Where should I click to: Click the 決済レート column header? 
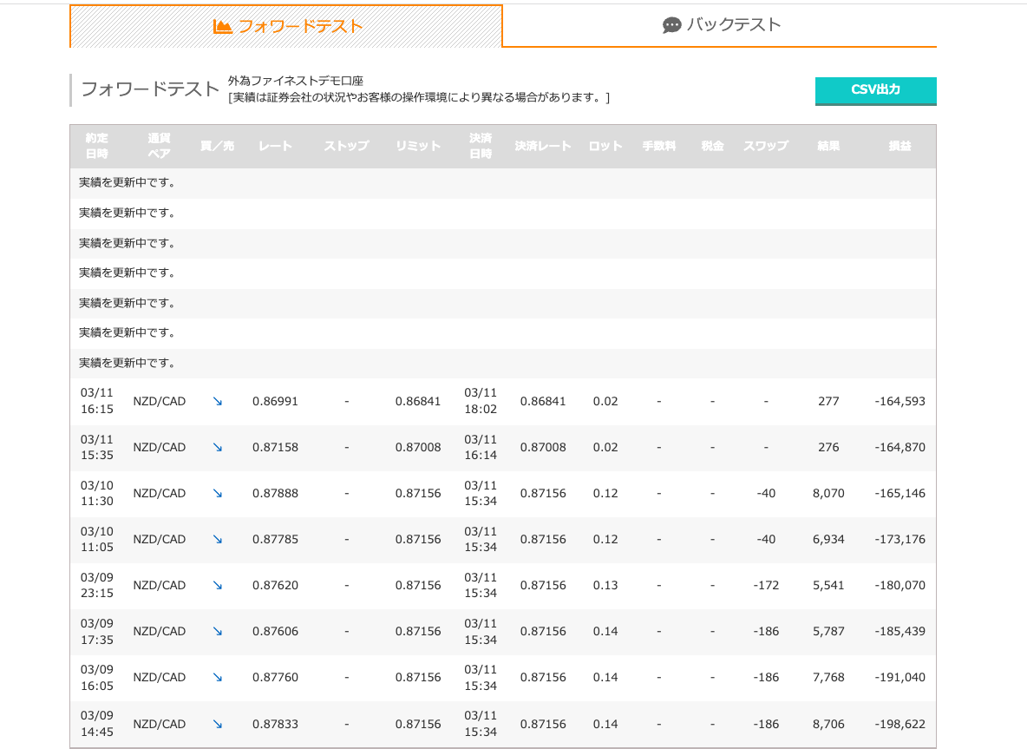543,147
